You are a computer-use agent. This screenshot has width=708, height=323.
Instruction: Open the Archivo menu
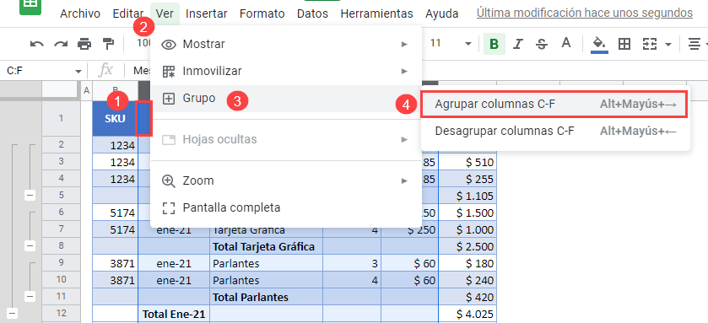click(x=80, y=13)
